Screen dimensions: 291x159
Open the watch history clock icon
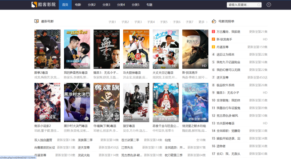(x=269, y=5)
